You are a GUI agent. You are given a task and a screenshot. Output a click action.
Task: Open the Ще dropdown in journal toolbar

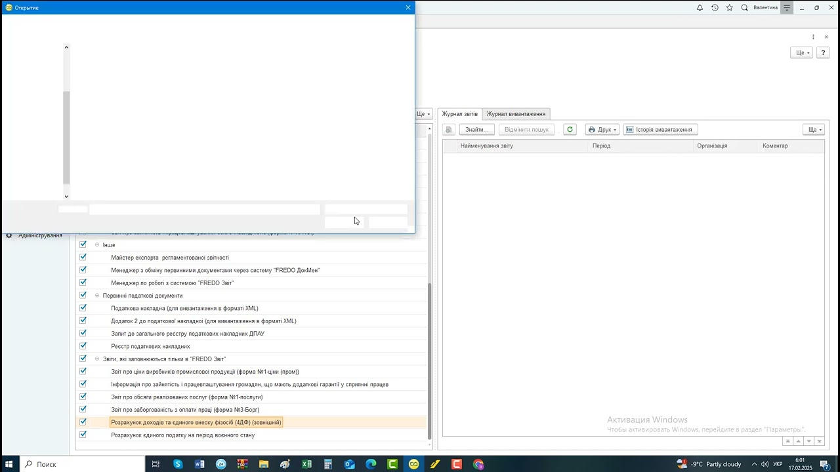tap(813, 130)
